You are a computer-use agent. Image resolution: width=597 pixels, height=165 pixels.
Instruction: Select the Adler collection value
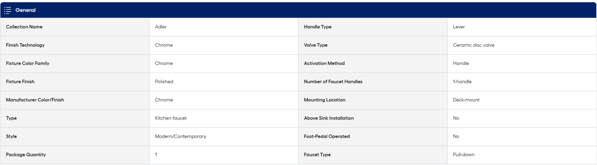click(161, 27)
